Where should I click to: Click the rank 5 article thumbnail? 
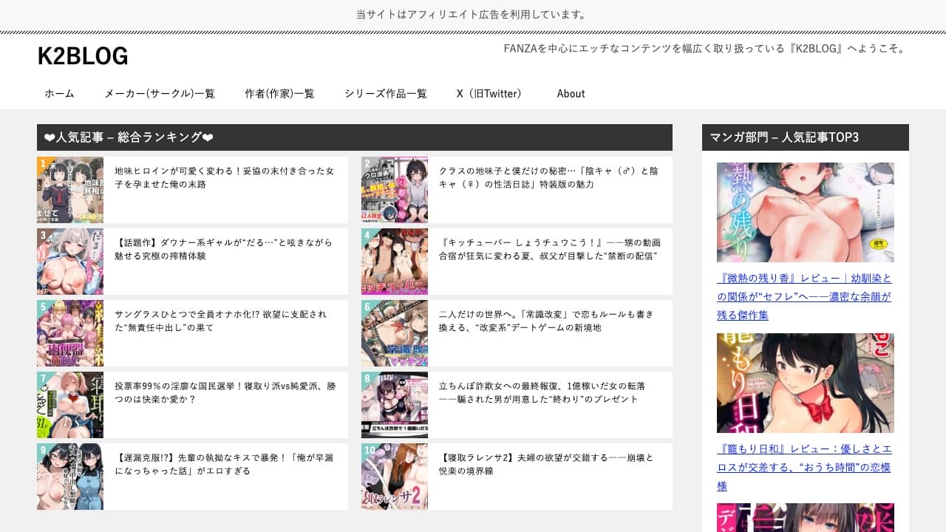click(x=70, y=333)
